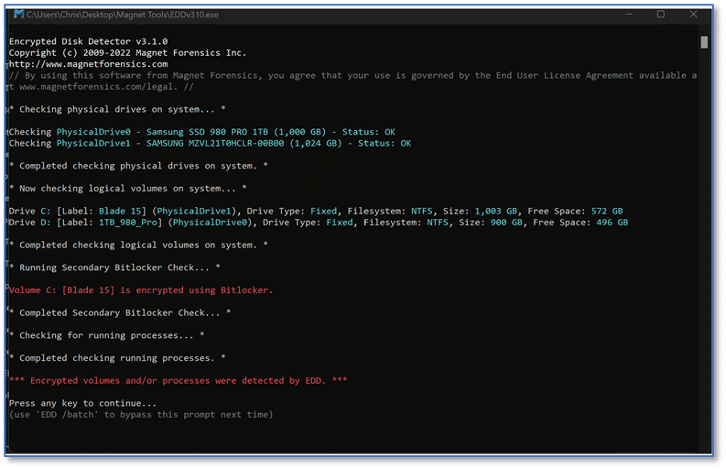Click '* Completed Secondary Bitlocker Check... *'
726x469 pixels.
(120, 313)
